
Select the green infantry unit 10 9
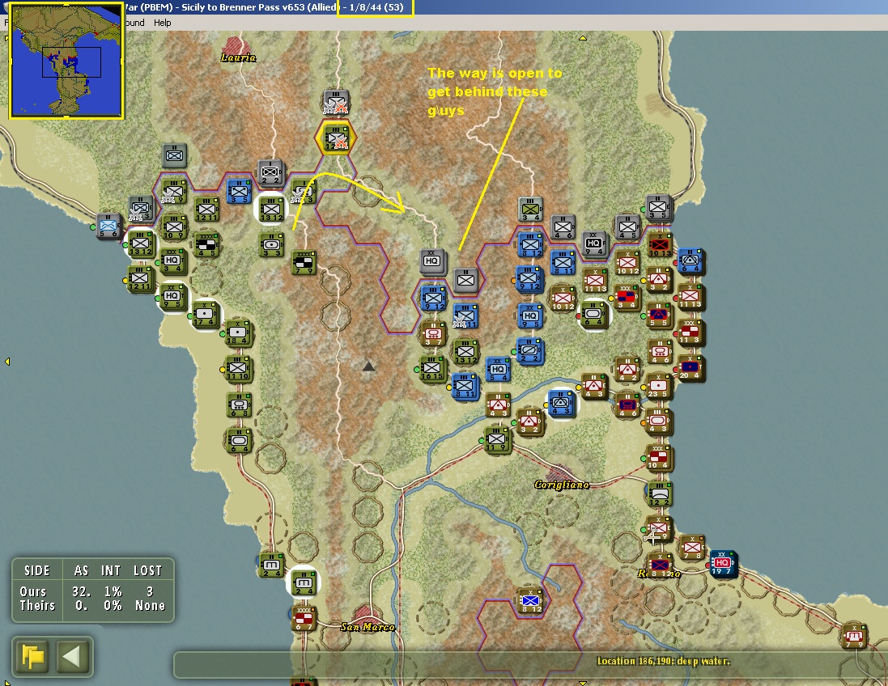174,226
